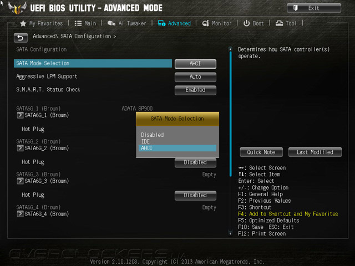Open SATA6G_3 Hot Plug Disabled dropdown
This screenshot has height=266, width=355.
(x=195, y=196)
